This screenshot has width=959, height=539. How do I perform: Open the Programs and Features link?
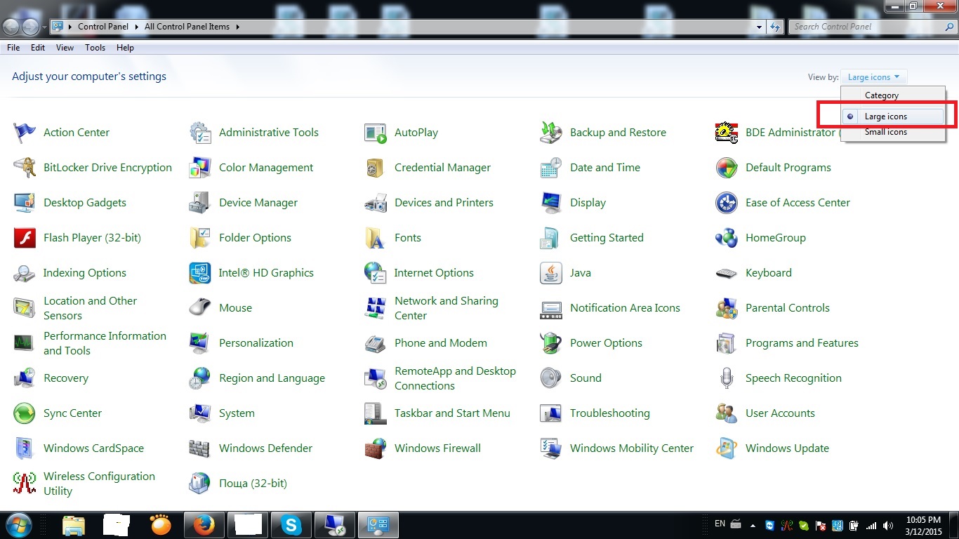click(x=802, y=343)
